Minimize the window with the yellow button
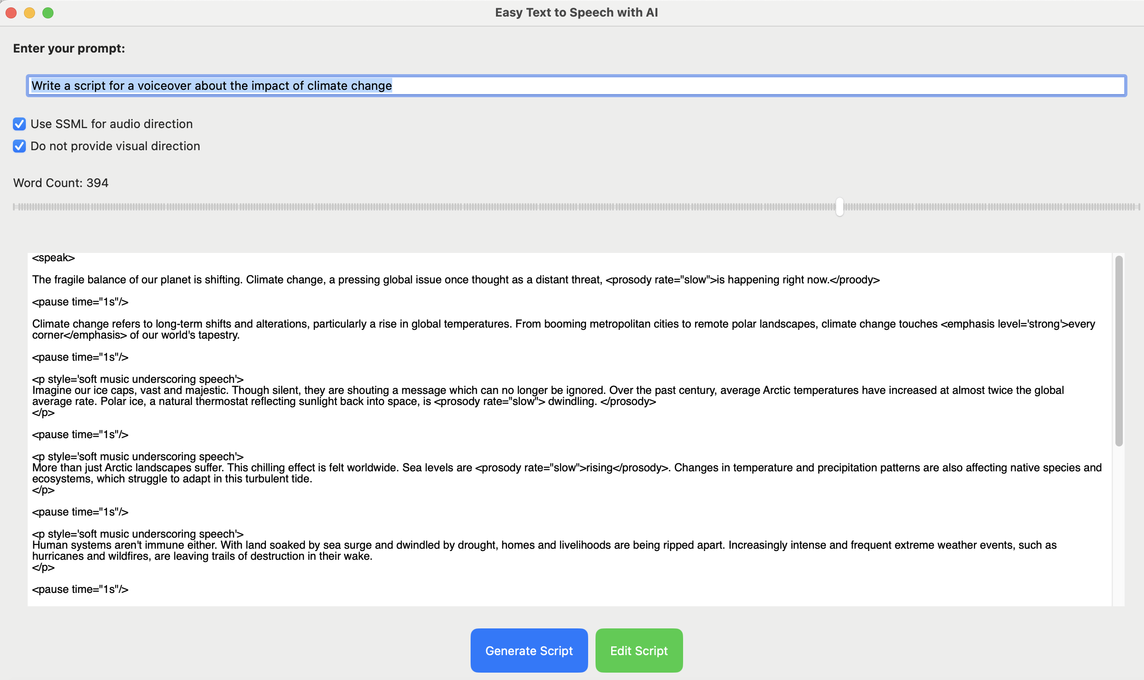This screenshot has height=680, width=1144. (x=29, y=13)
